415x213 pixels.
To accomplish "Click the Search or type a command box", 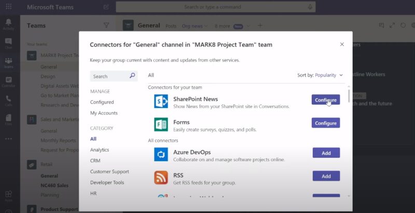I will tap(216, 7).
